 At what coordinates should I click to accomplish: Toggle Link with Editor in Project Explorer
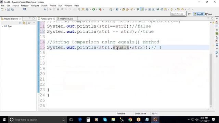click(x=24, y=23)
